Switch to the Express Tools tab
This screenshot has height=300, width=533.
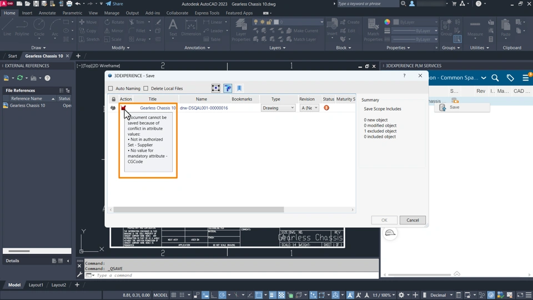point(207,13)
